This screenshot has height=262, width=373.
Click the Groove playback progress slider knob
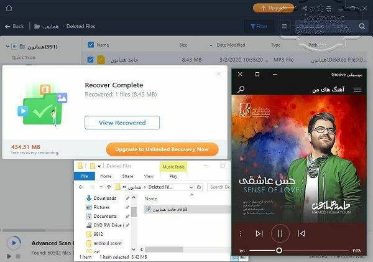[x=279, y=250]
